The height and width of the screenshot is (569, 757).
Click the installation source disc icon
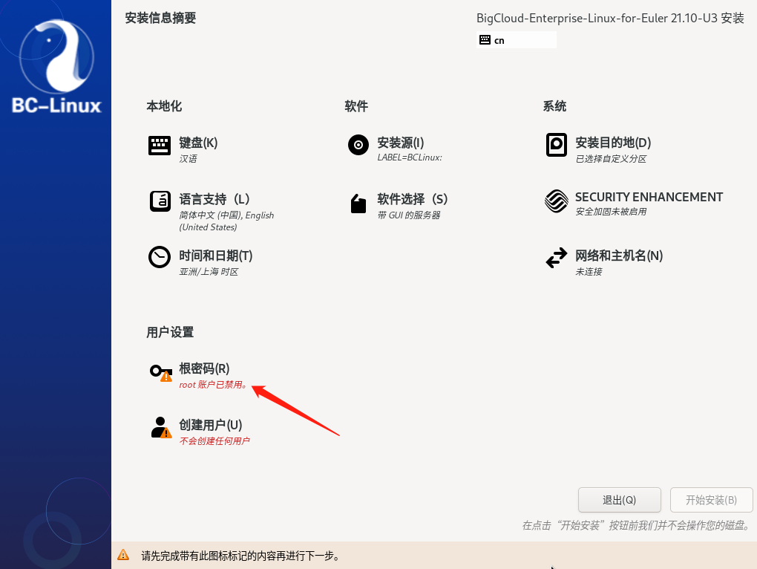[x=358, y=144]
